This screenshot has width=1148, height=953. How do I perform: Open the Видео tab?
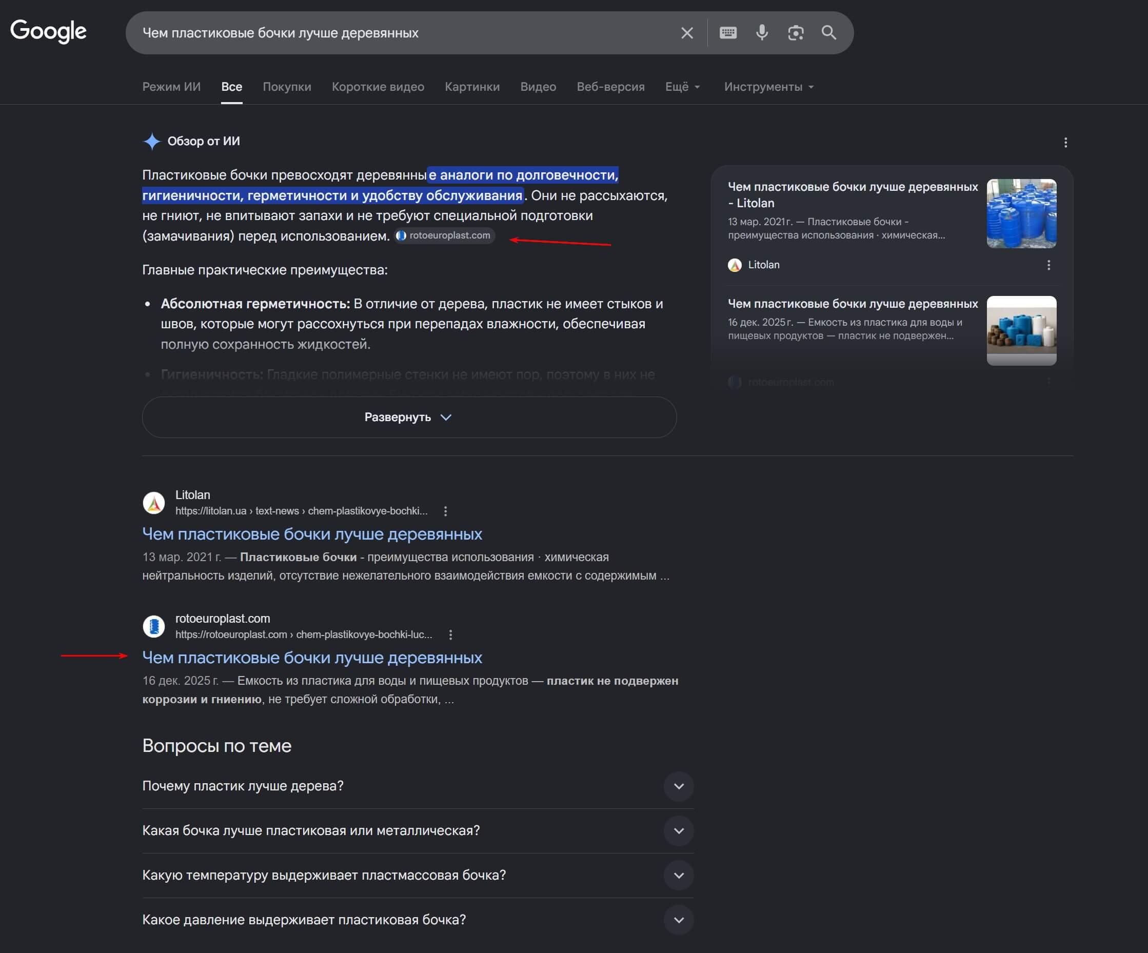(539, 87)
